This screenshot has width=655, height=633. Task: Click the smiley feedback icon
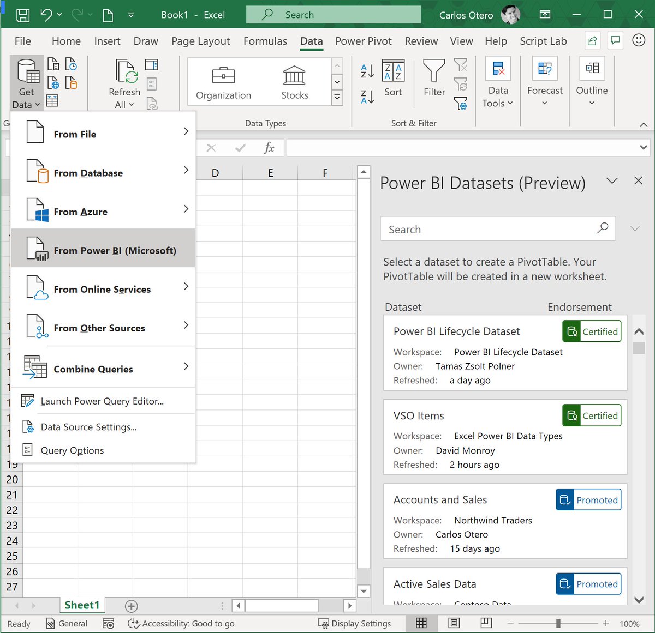pos(639,40)
